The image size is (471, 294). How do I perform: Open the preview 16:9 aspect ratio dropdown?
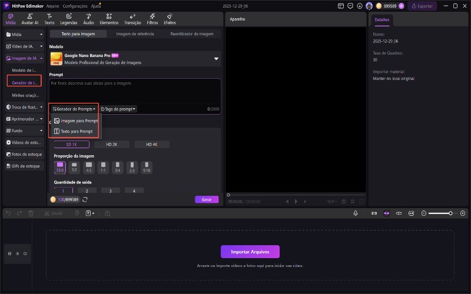click(x=332, y=202)
